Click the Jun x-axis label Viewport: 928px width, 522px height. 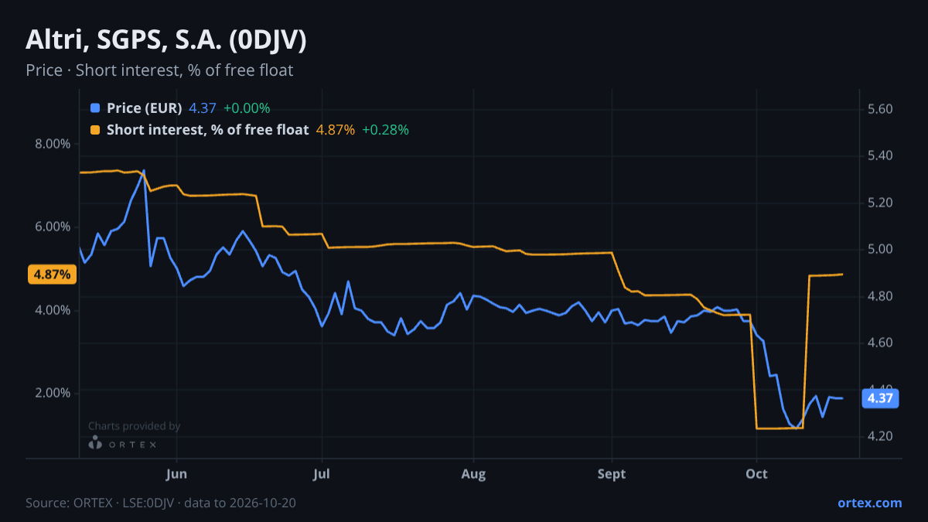pos(177,474)
